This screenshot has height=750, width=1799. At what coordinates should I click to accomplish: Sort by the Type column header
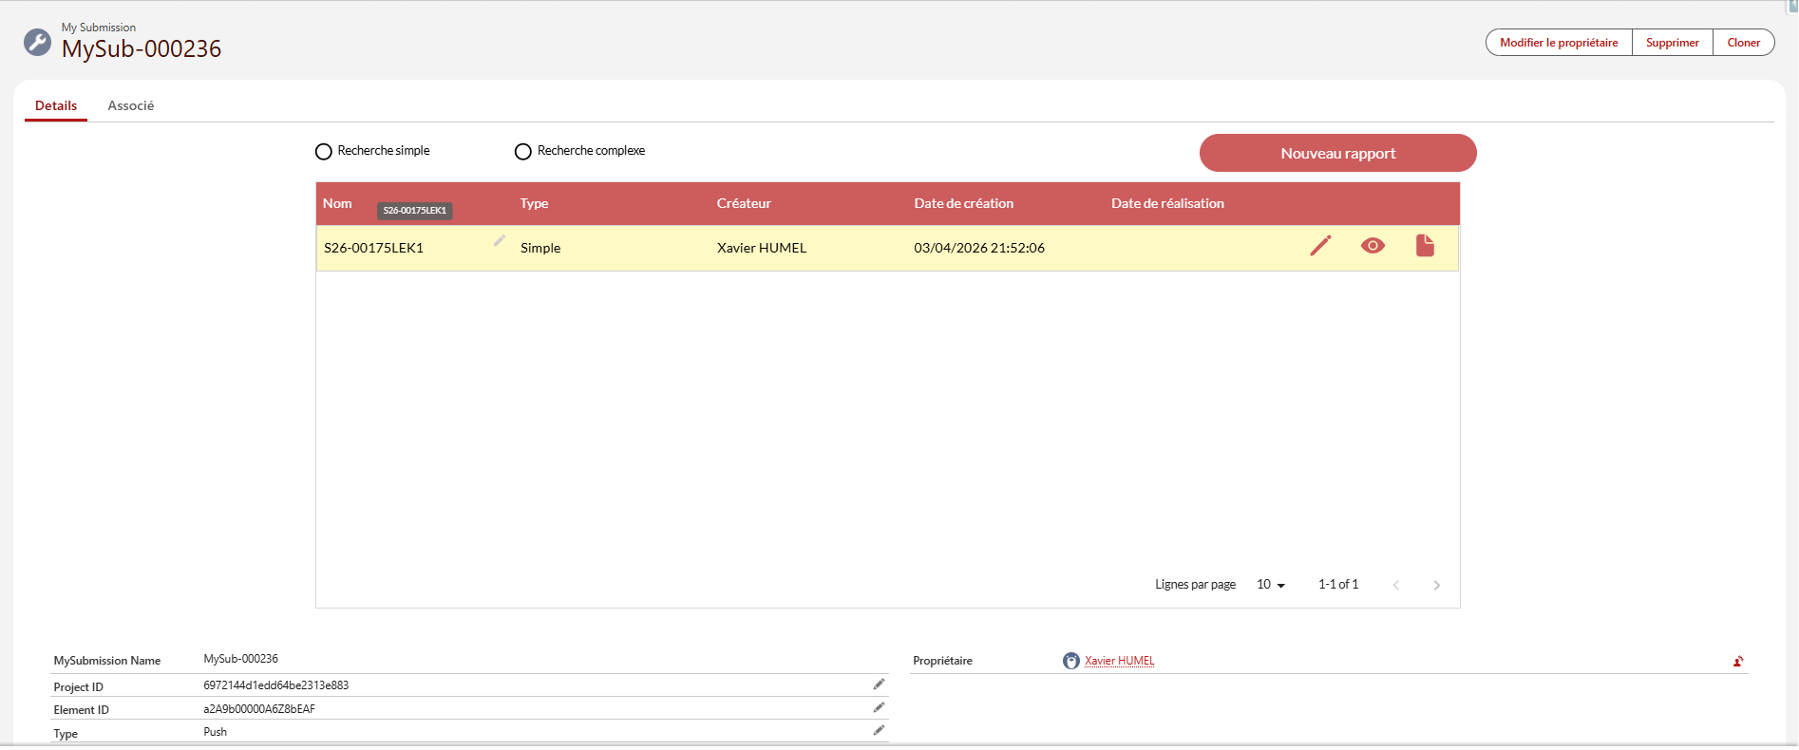pyautogui.click(x=534, y=203)
